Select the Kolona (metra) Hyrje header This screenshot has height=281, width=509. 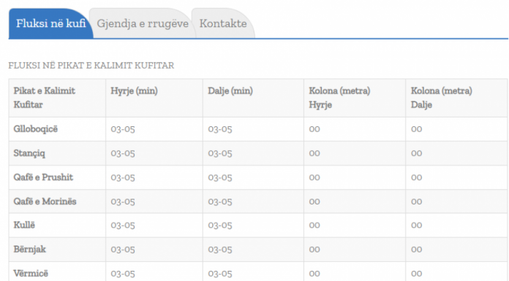pyautogui.click(x=339, y=98)
